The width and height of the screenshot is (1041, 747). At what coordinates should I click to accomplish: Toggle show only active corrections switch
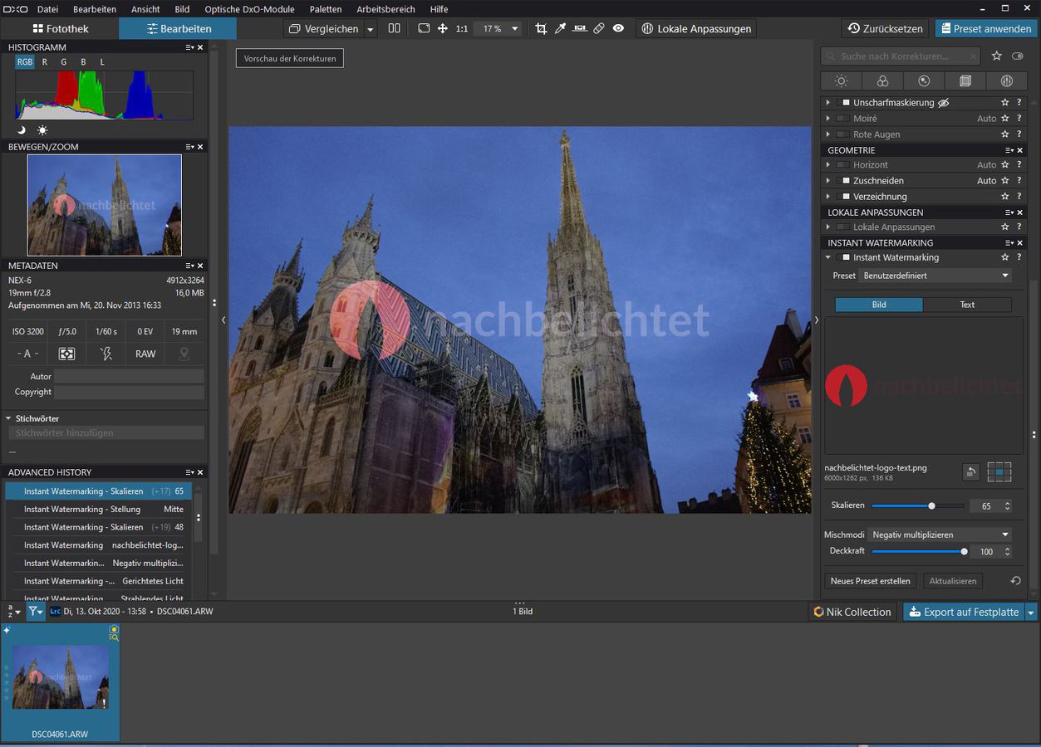[x=1018, y=56]
